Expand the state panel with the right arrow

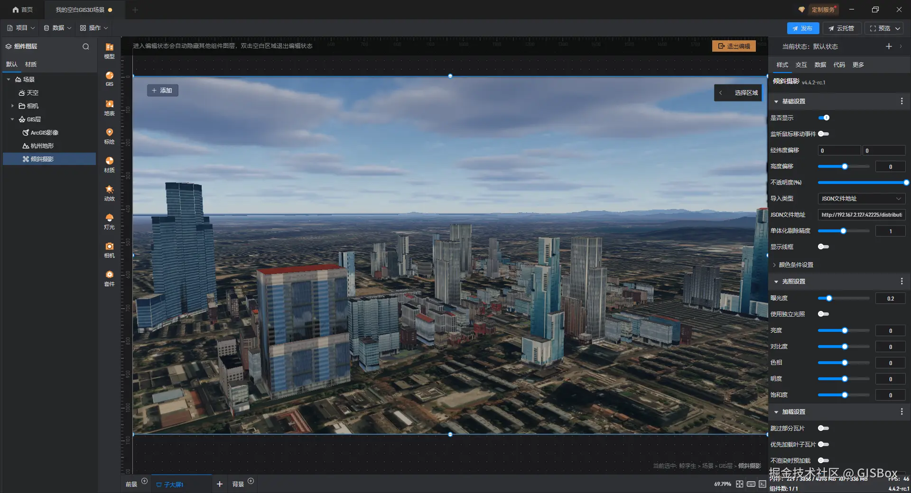tap(901, 46)
